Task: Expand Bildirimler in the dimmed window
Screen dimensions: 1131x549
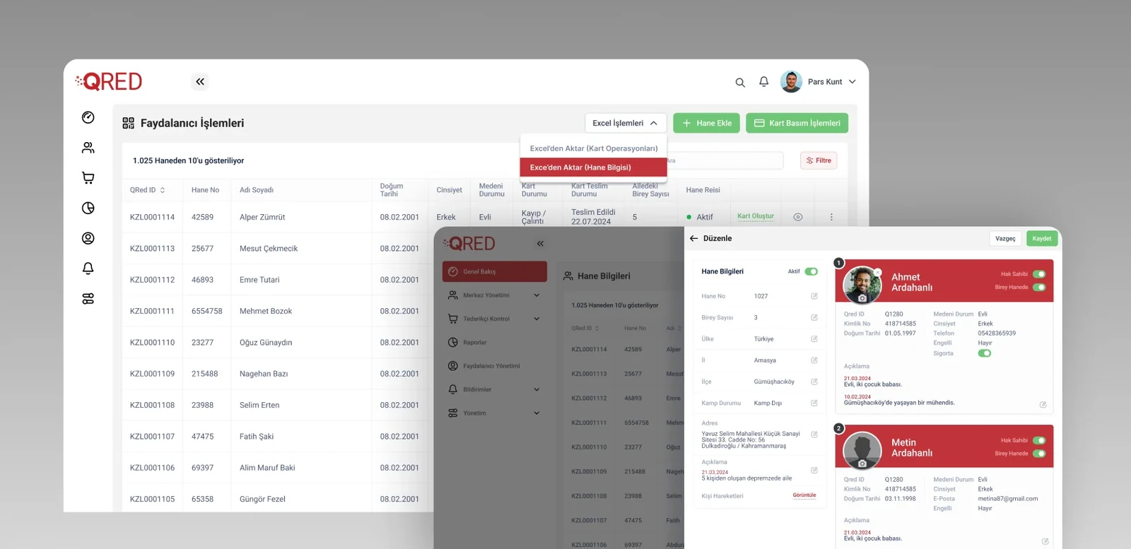Action: coord(537,389)
